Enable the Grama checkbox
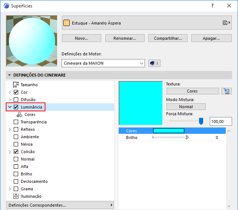The width and height of the screenshot is (238, 210). click(16, 189)
